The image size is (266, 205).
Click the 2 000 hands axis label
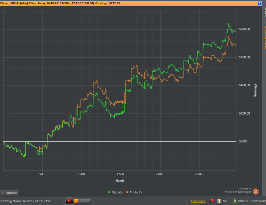pyautogui.click(x=160, y=174)
